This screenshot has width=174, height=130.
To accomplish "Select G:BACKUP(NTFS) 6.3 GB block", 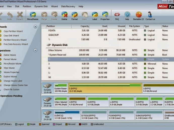I will (149, 115).
